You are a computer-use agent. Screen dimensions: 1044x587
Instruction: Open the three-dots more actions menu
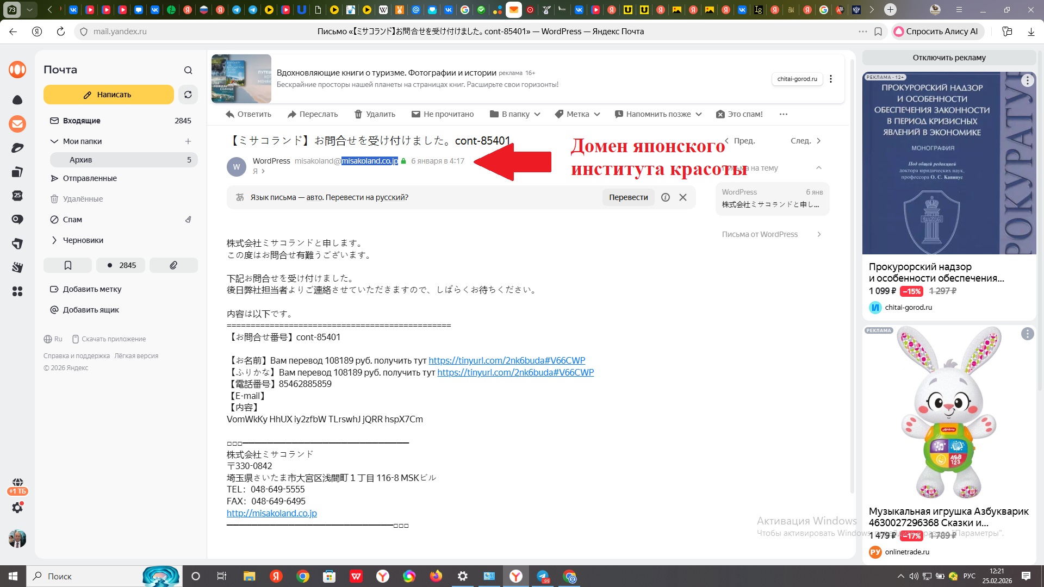[783, 114]
